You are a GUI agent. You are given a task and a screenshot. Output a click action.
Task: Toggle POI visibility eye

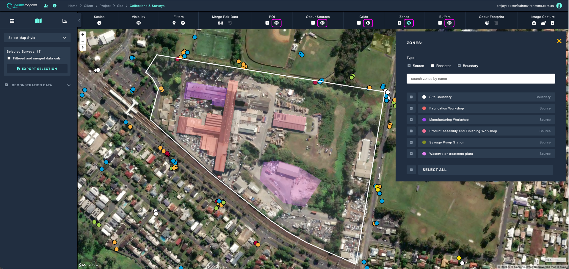(x=277, y=23)
